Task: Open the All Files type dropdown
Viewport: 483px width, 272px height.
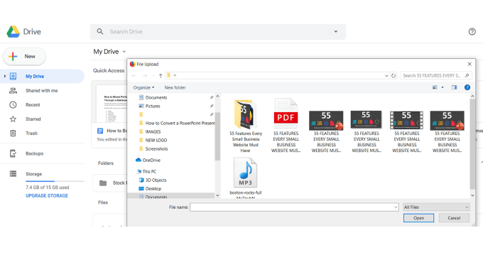Action: [x=436, y=207]
